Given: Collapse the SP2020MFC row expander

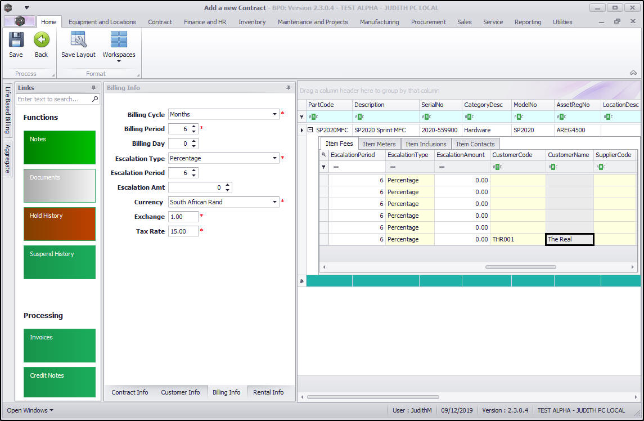Looking at the screenshot, I should [x=310, y=130].
